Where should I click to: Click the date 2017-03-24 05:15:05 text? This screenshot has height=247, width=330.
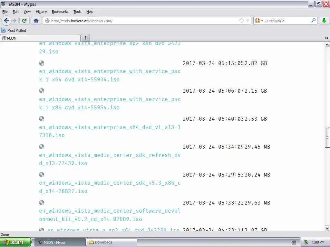coord(213,63)
